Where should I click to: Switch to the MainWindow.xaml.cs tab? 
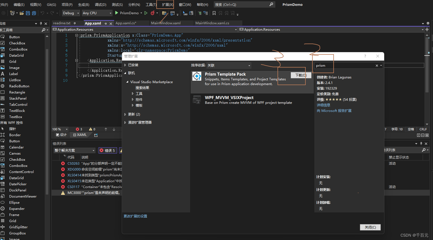[x=212, y=23]
